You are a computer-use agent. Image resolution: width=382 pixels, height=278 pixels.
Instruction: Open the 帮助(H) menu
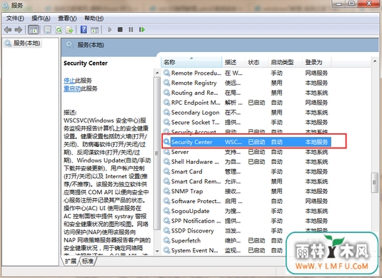click(x=94, y=19)
